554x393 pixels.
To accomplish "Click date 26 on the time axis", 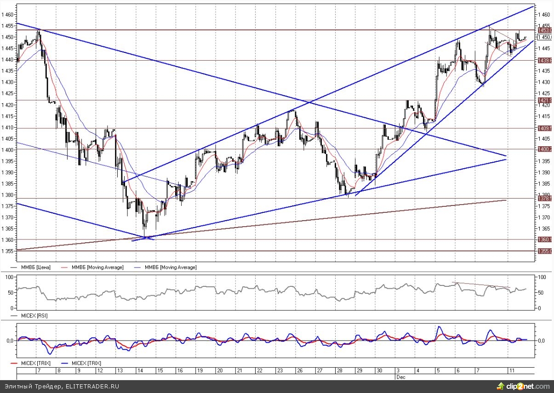I will [x=300, y=370].
